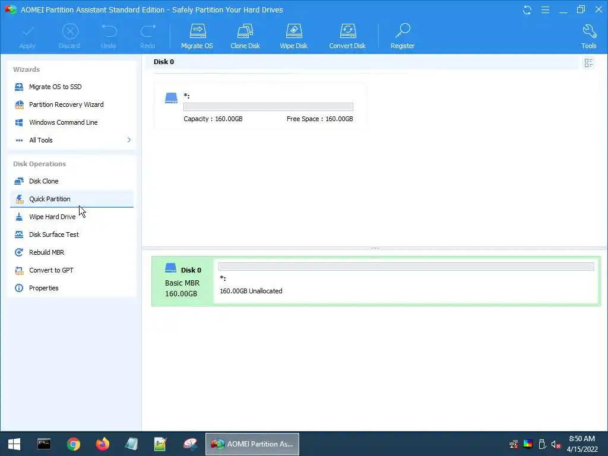The width and height of the screenshot is (608, 456).
Task: Choose Quick Partition operation
Action: coord(72,199)
